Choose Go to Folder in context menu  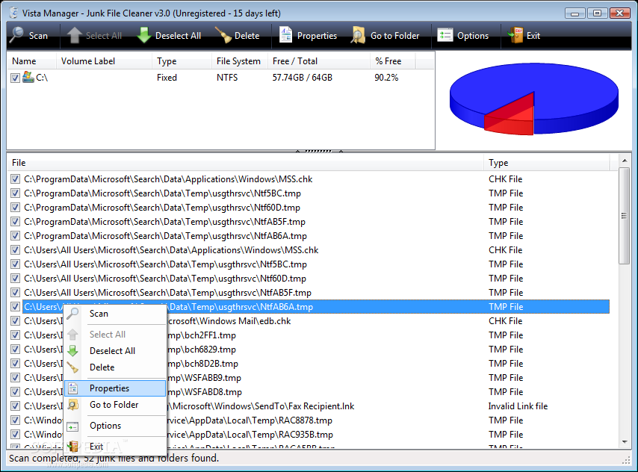pyautogui.click(x=115, y=405)
